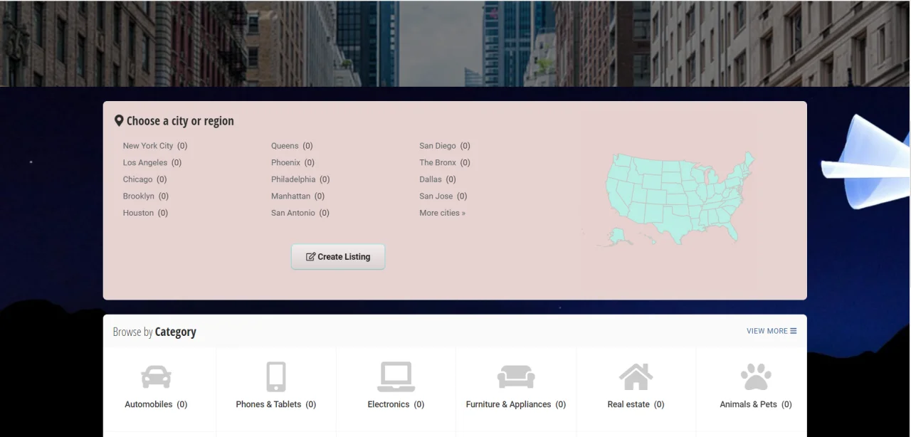The height and width of the screenshot is (437, 911).
Task: Open Animals & Pets category text link
Action: coord(749,404)
